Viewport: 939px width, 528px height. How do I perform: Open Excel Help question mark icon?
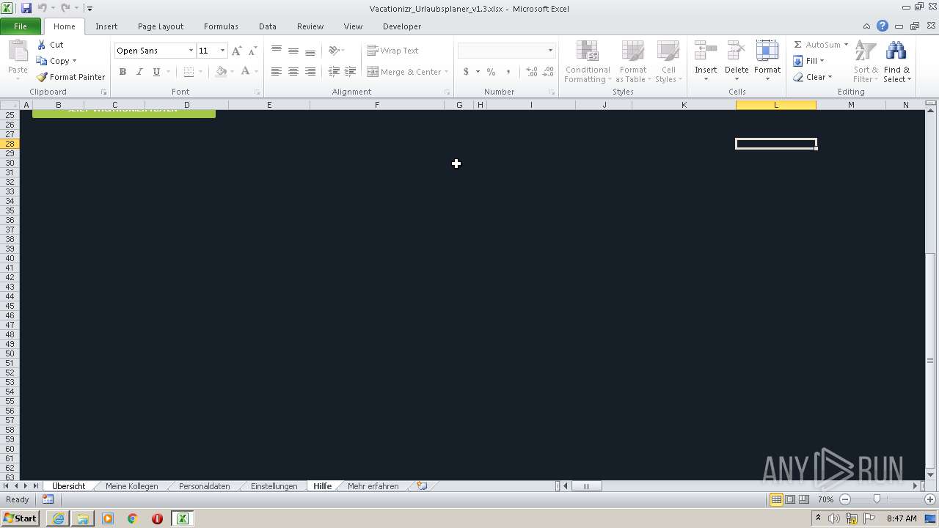883,26
